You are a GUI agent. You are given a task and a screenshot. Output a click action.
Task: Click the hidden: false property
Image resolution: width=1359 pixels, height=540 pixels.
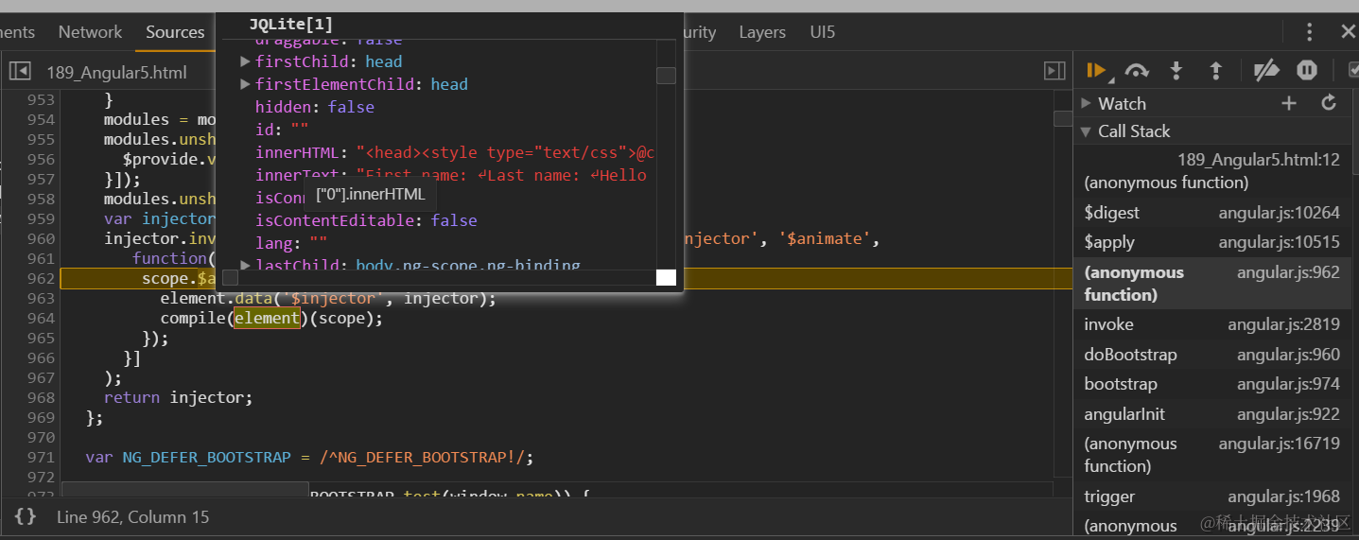click(314, 107)
